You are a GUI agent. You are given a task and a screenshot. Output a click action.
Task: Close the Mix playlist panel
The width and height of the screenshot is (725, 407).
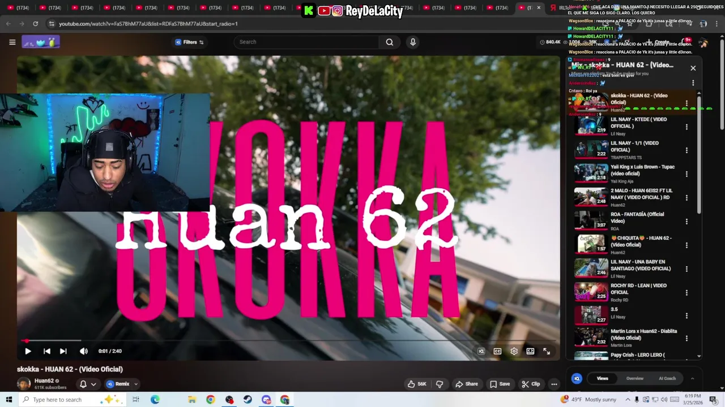693,68
